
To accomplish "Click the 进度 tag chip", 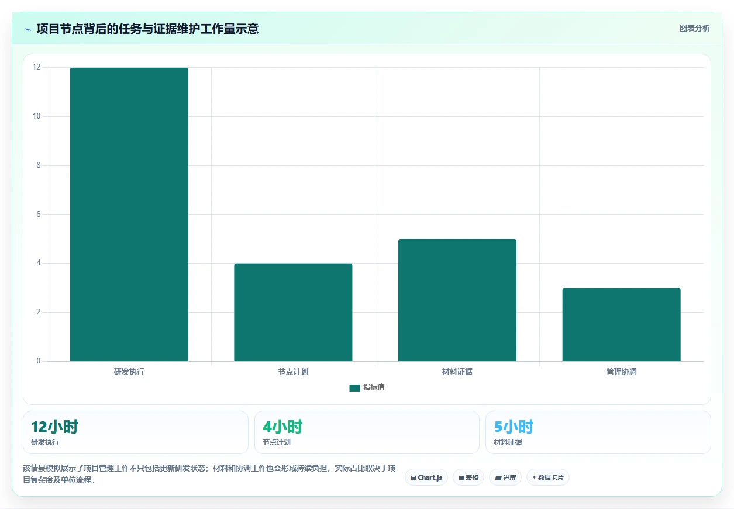I will click(505, 477).
